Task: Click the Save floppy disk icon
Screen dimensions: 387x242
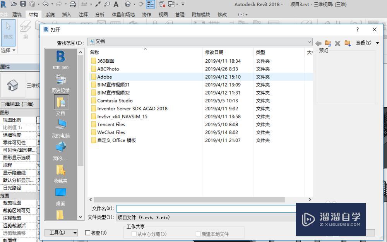Action: click(23, 4)
